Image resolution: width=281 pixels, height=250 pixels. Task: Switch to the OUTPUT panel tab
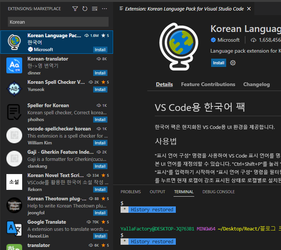point(157,192)
